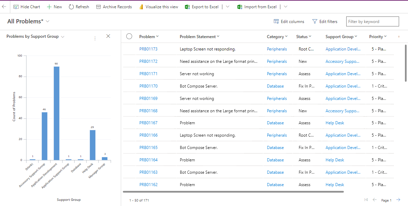Screen dimensions: 408x206
Task: Open the All Problems view selector
Action: click(x=47, y=21)
